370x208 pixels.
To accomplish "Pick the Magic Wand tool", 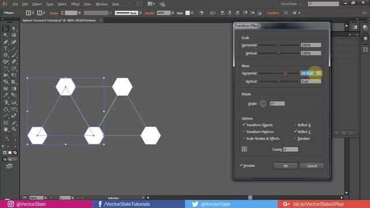I will coord(6,35).
